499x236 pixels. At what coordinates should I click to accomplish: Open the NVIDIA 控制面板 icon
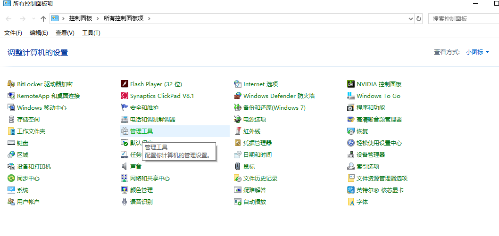351,84
